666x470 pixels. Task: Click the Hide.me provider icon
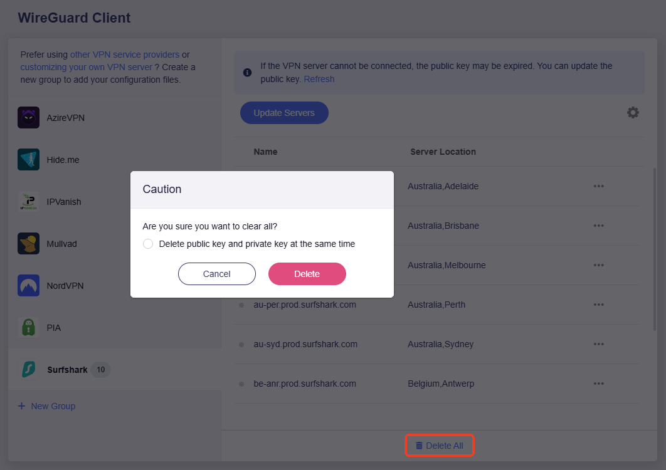(28, 160)
